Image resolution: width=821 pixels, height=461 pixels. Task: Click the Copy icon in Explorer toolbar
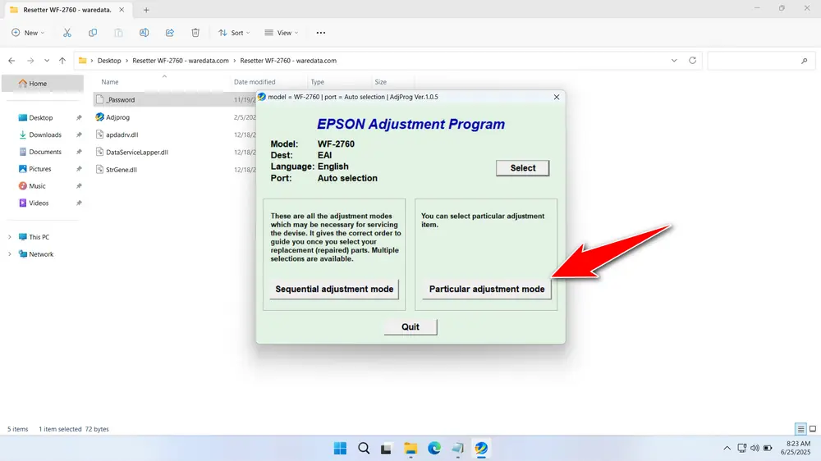click(x=93, y=33)
